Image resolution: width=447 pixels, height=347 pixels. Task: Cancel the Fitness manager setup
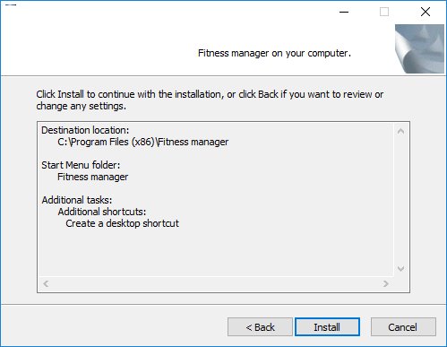[403, 327]
